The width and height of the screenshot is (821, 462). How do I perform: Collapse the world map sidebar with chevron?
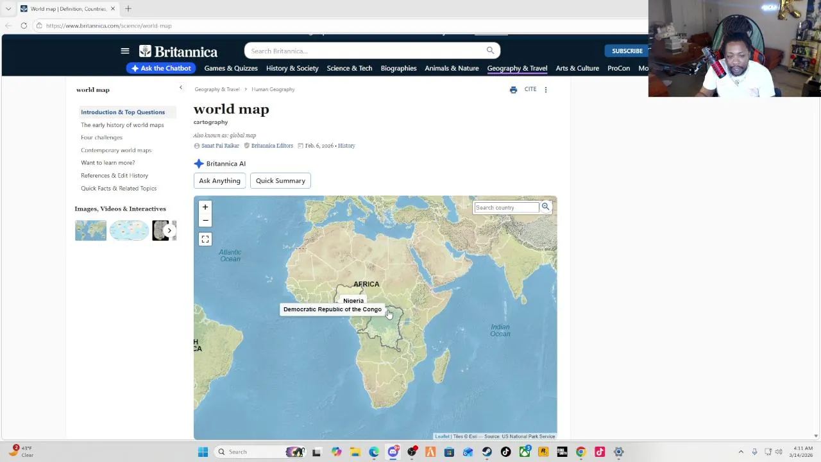(181, 88)
